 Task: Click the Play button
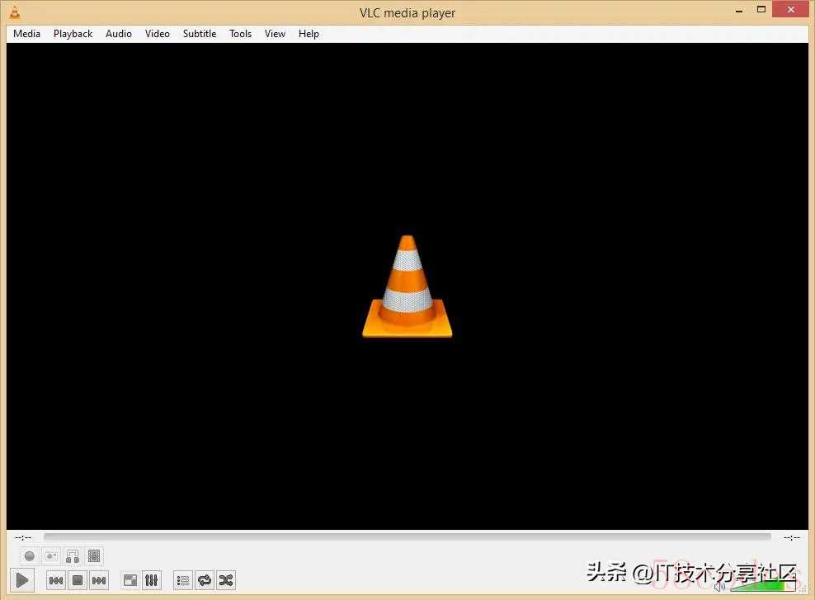(x=22, y=579)
